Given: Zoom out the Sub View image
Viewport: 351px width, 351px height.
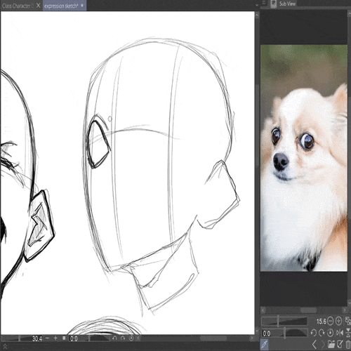Looking at the screenshot, I should click(330, 321).
